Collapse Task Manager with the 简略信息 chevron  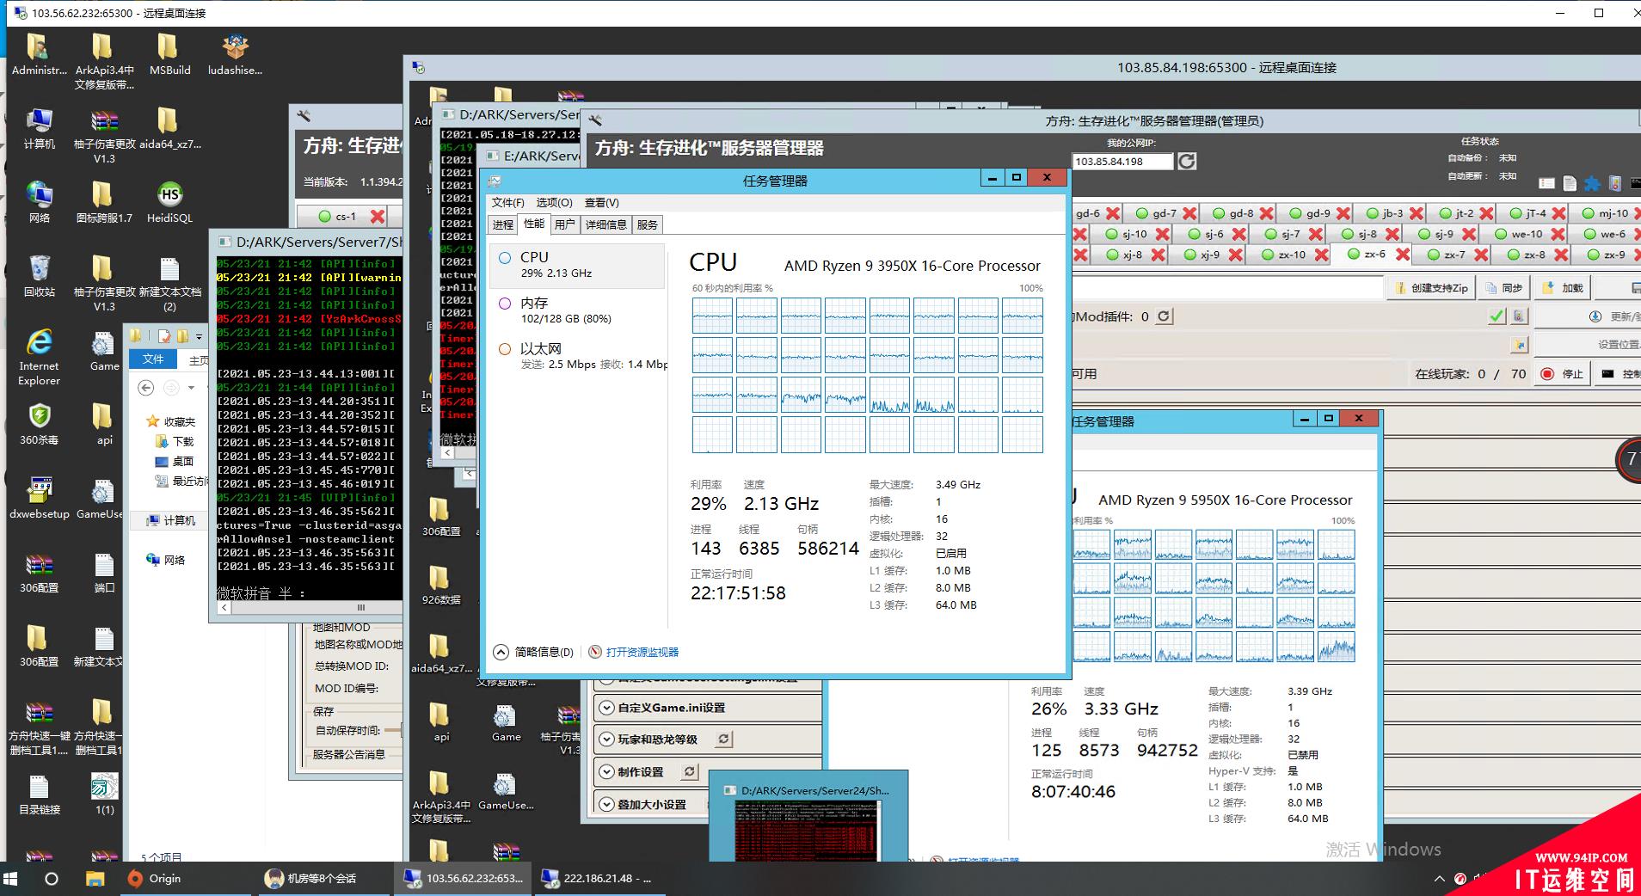coord(501,652)
